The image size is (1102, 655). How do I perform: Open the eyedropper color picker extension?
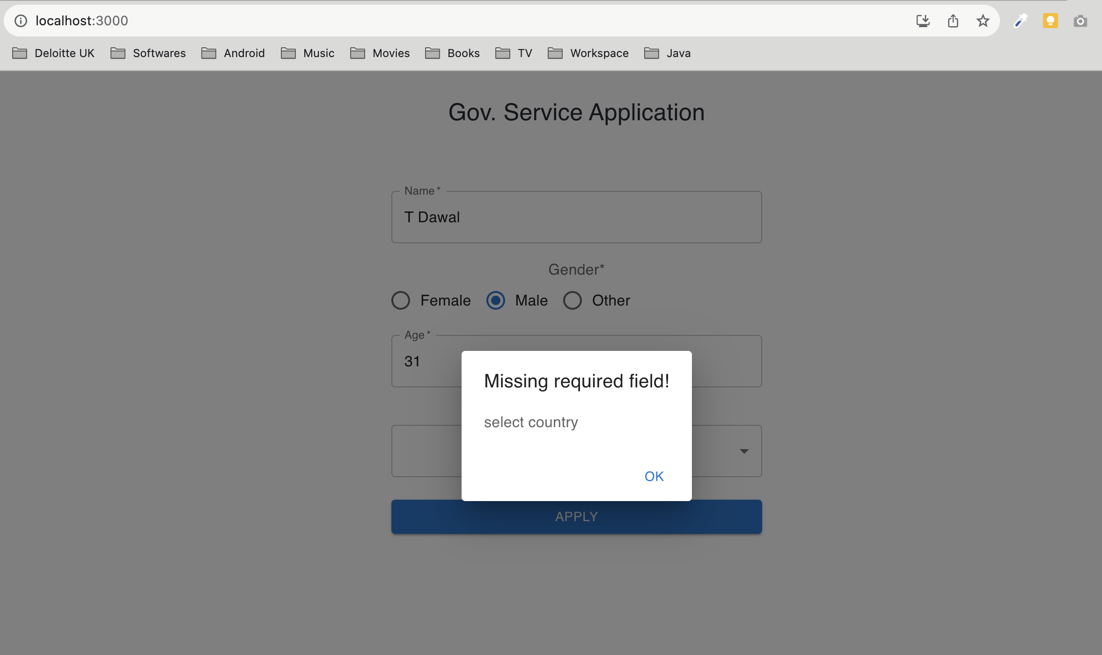[x=1020, y=21]
